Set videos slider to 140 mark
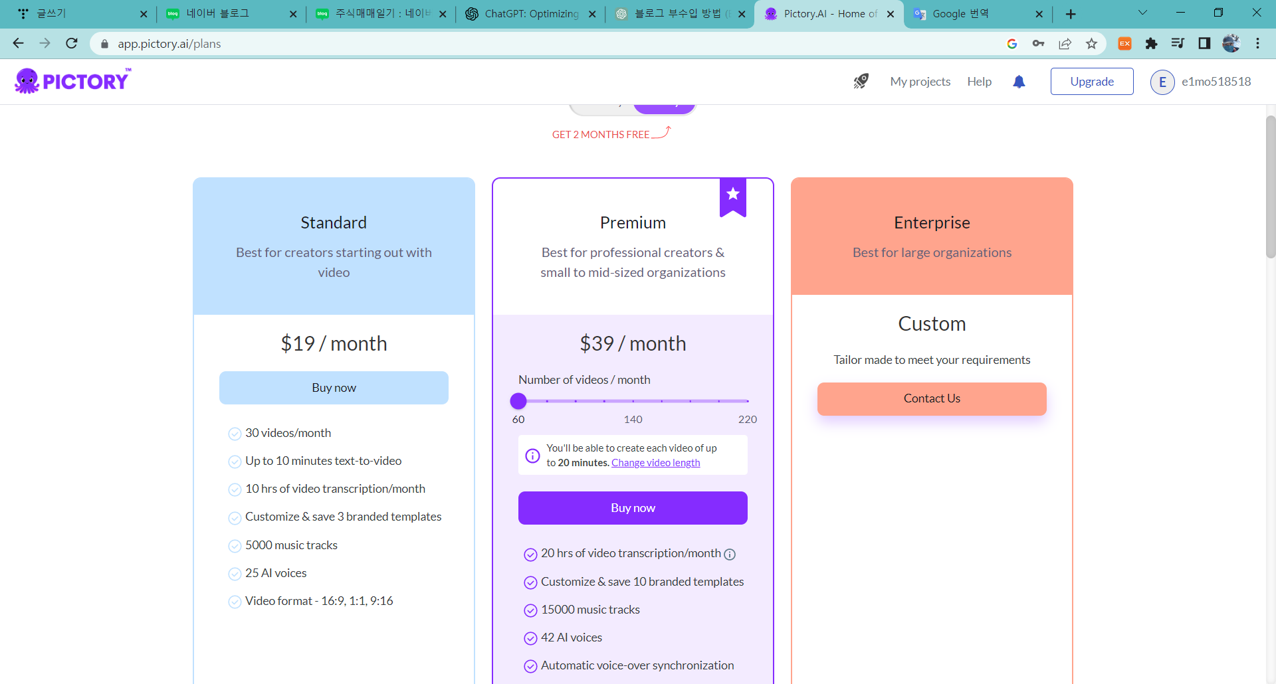The width and height of the screenshot is (1276, 684). click(633, 401)
